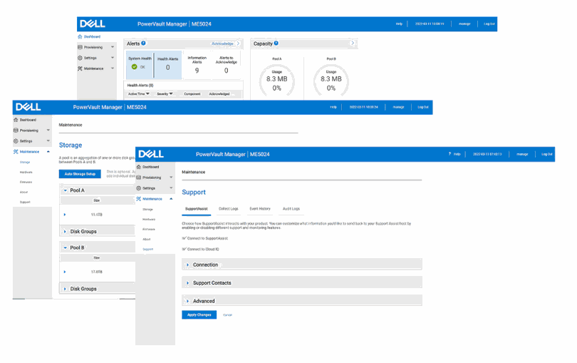Click Help in Dashboard window header
Screen dimensions: 577x363
(x=399, y=24)
